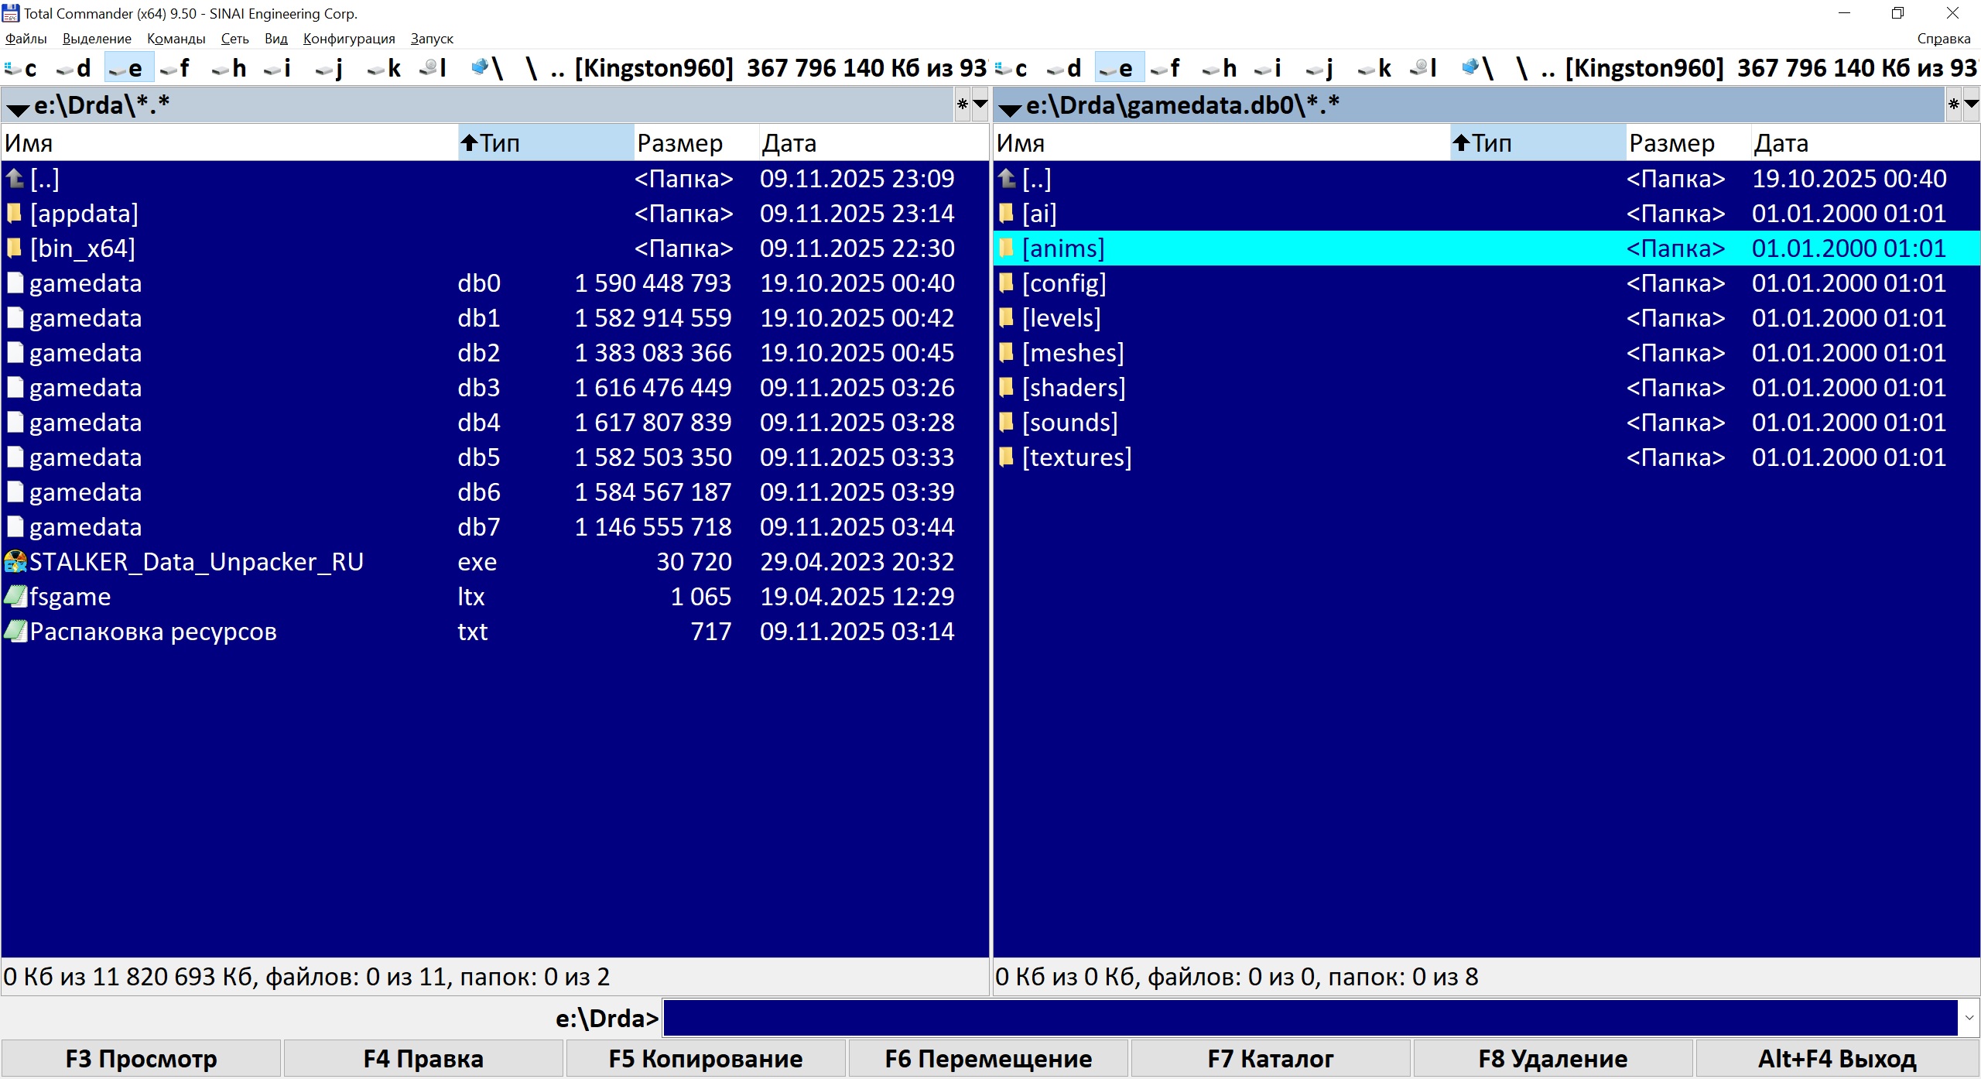
Task: Focus the command line input field
Action: [1308, 1018]
